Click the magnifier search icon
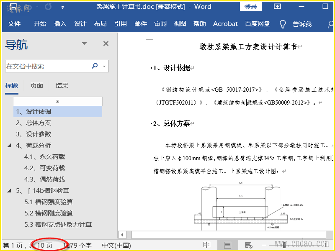 click(x=95, y=66)
